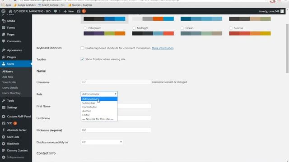
Task: Click the Ectoplasm color palette strip
Action: point(104,33)
